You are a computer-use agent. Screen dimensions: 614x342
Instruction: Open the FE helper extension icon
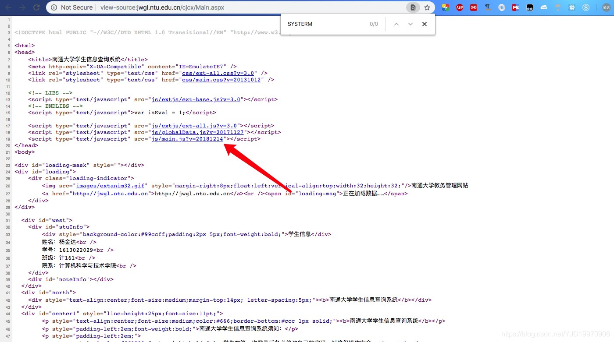[516, 7]
